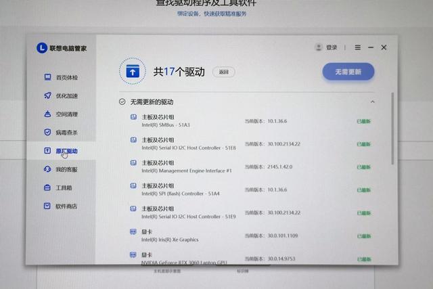Click 已最新 status for Iris Xe Graphics row
Viewport: 433px width, 289px height.
tap(364, 236)
